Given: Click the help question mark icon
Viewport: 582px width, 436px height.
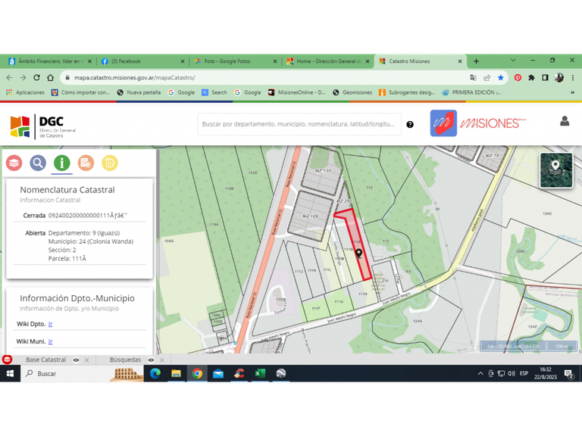Looking at the screenshot, I should pos(410,124).
